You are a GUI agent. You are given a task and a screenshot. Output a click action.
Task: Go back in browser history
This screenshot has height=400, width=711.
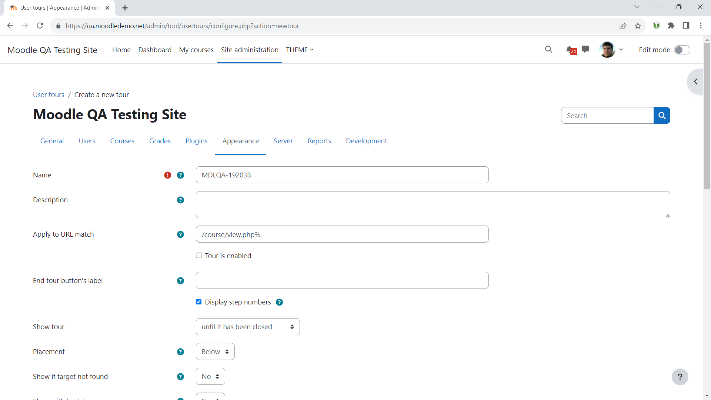click(x=10, y=26)
